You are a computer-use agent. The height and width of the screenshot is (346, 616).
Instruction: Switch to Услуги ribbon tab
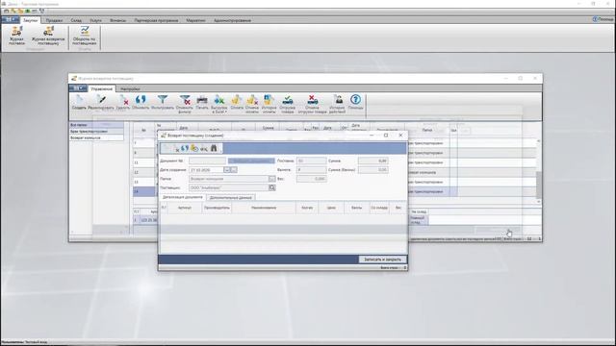pyautogui.click(x=95, y=20)
